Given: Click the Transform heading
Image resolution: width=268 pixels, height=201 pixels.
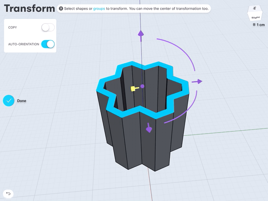Looking at the screenshot, I should tap(29, 9).
